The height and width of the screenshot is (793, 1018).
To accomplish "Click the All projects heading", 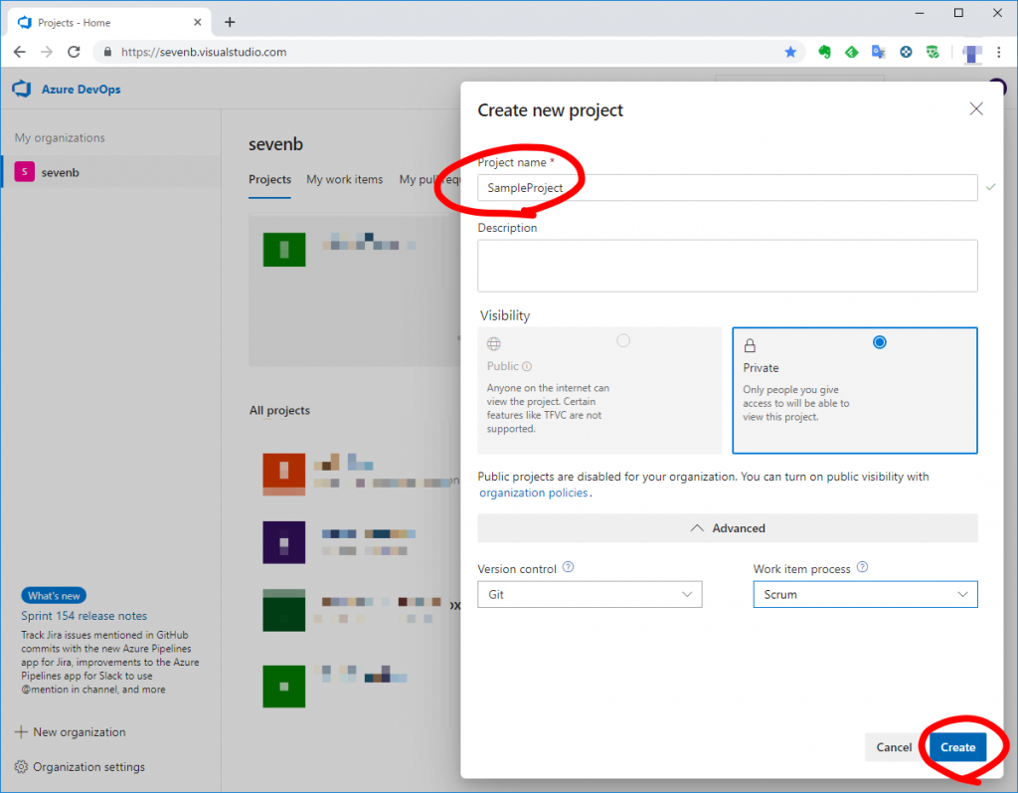I will pyautogui.click(x=279, y=410).
